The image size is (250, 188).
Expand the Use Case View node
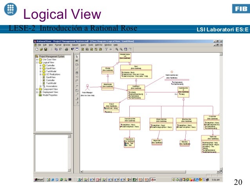click(x=37, y=59)
